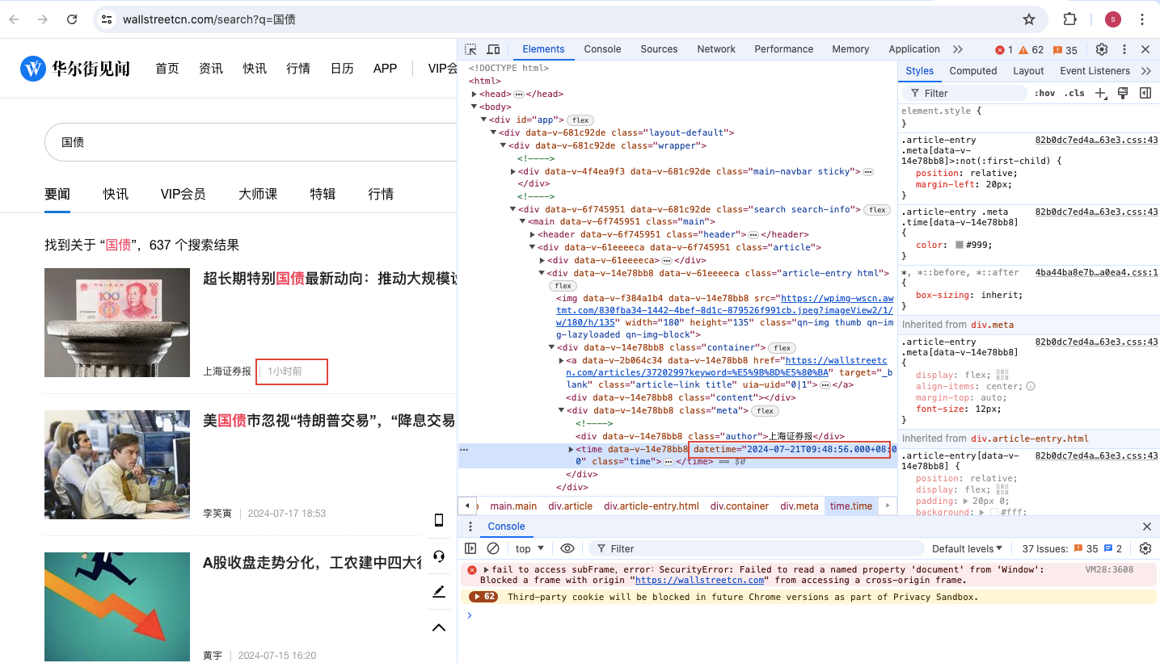Select the 快讯 search results tab
The width and height of the screenshot is (1160, 663).
[x=116, y=194]
